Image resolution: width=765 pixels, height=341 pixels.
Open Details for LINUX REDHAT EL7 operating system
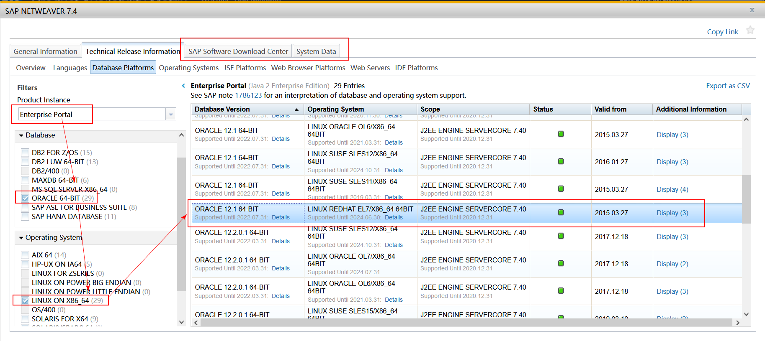(x=394, y=217)
